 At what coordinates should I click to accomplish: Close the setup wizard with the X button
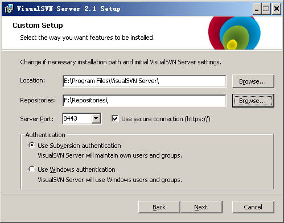point(277,9)
